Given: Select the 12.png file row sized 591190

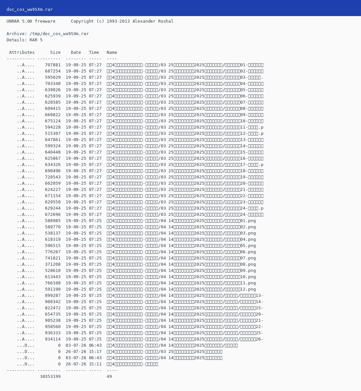Looking at the screenshot, I should [131, 289].
